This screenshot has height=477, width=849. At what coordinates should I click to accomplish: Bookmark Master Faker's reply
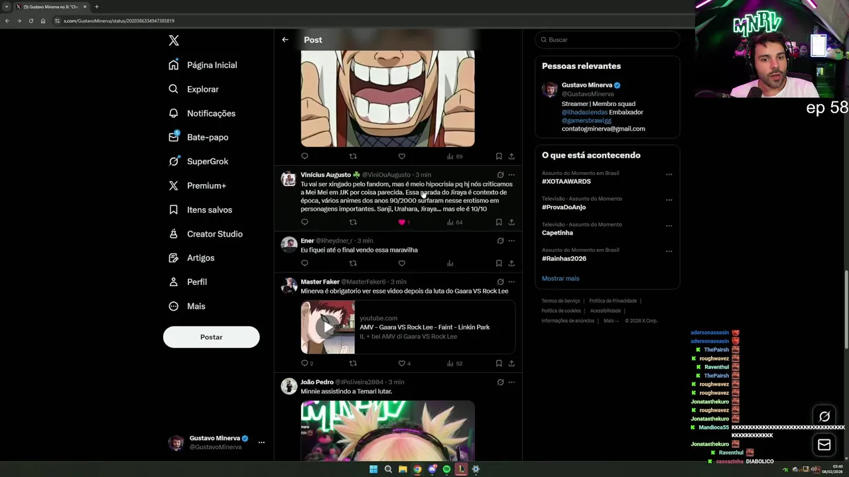[x=499, y=363]
